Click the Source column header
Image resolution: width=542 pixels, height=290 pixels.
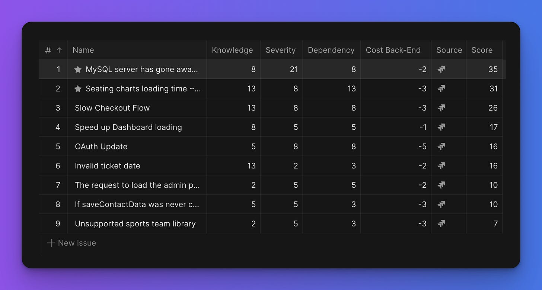tap(449, 50)
